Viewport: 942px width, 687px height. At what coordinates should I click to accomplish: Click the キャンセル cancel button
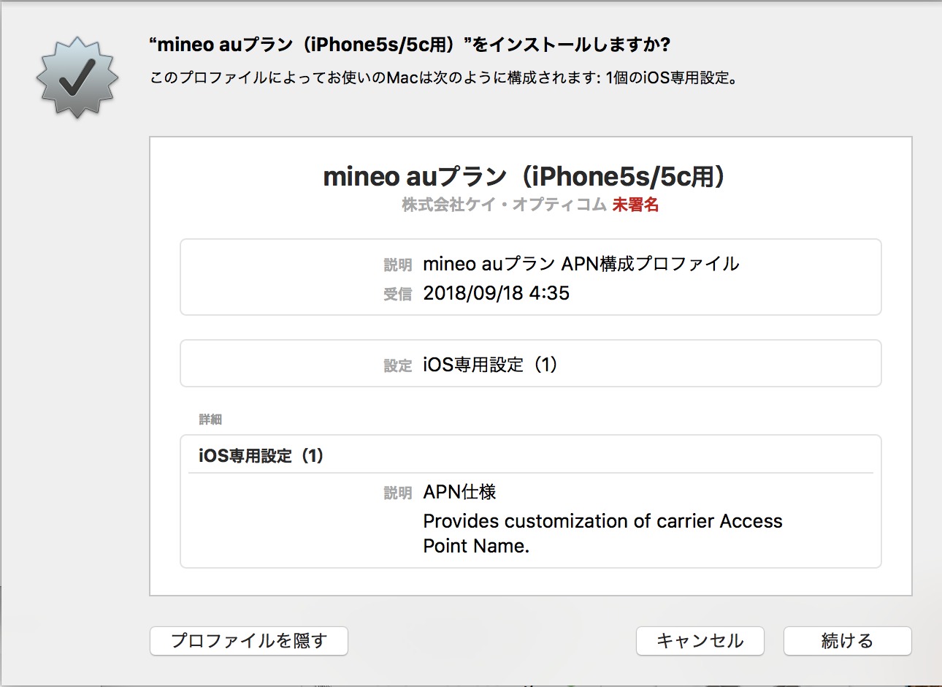pos(700,641)
